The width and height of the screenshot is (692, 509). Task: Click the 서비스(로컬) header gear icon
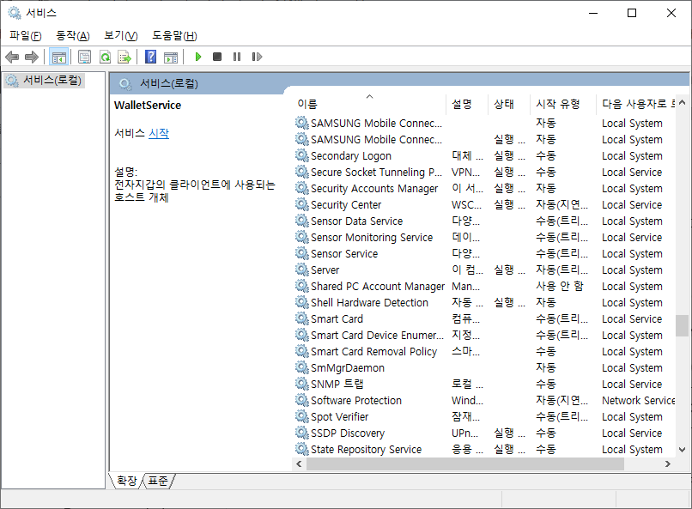click(x=125, y=84)
